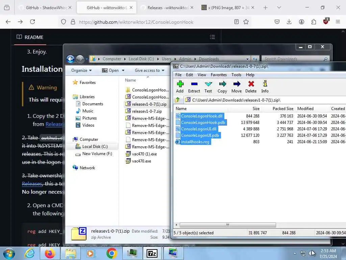The image size is (346, 260).
Task: Open the Organize dropdown in Explorer
Action: [81, 70]
